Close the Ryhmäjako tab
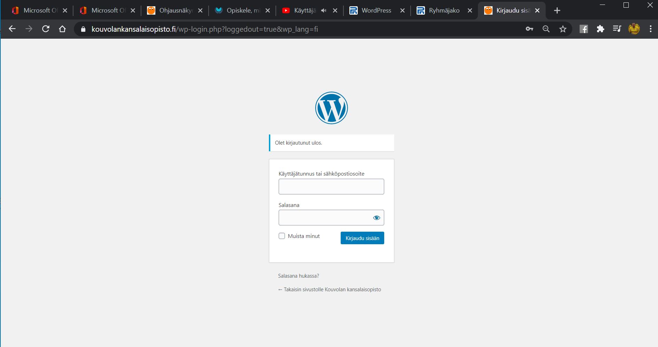Image resolution: width=658 pixels, height=347 pixels. click(470, 10)
